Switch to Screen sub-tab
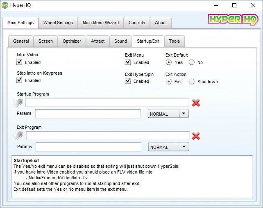263x208 pixels. pyautogui.click(x=45, y=41)
